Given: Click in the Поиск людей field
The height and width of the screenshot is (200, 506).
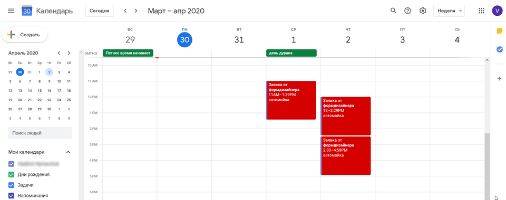Looking at the screenshot, I should (x=40, y=133).
